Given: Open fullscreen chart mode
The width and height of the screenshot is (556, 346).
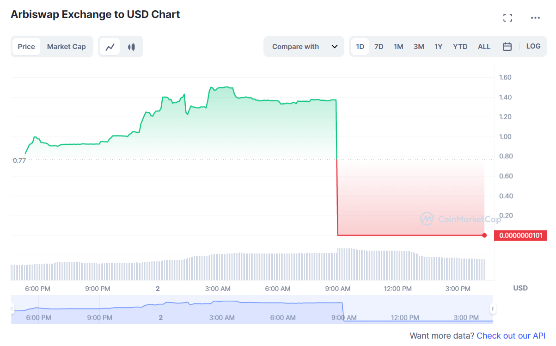Looking at the screenshot, I should pyautogui.click(x=507, y=18).
